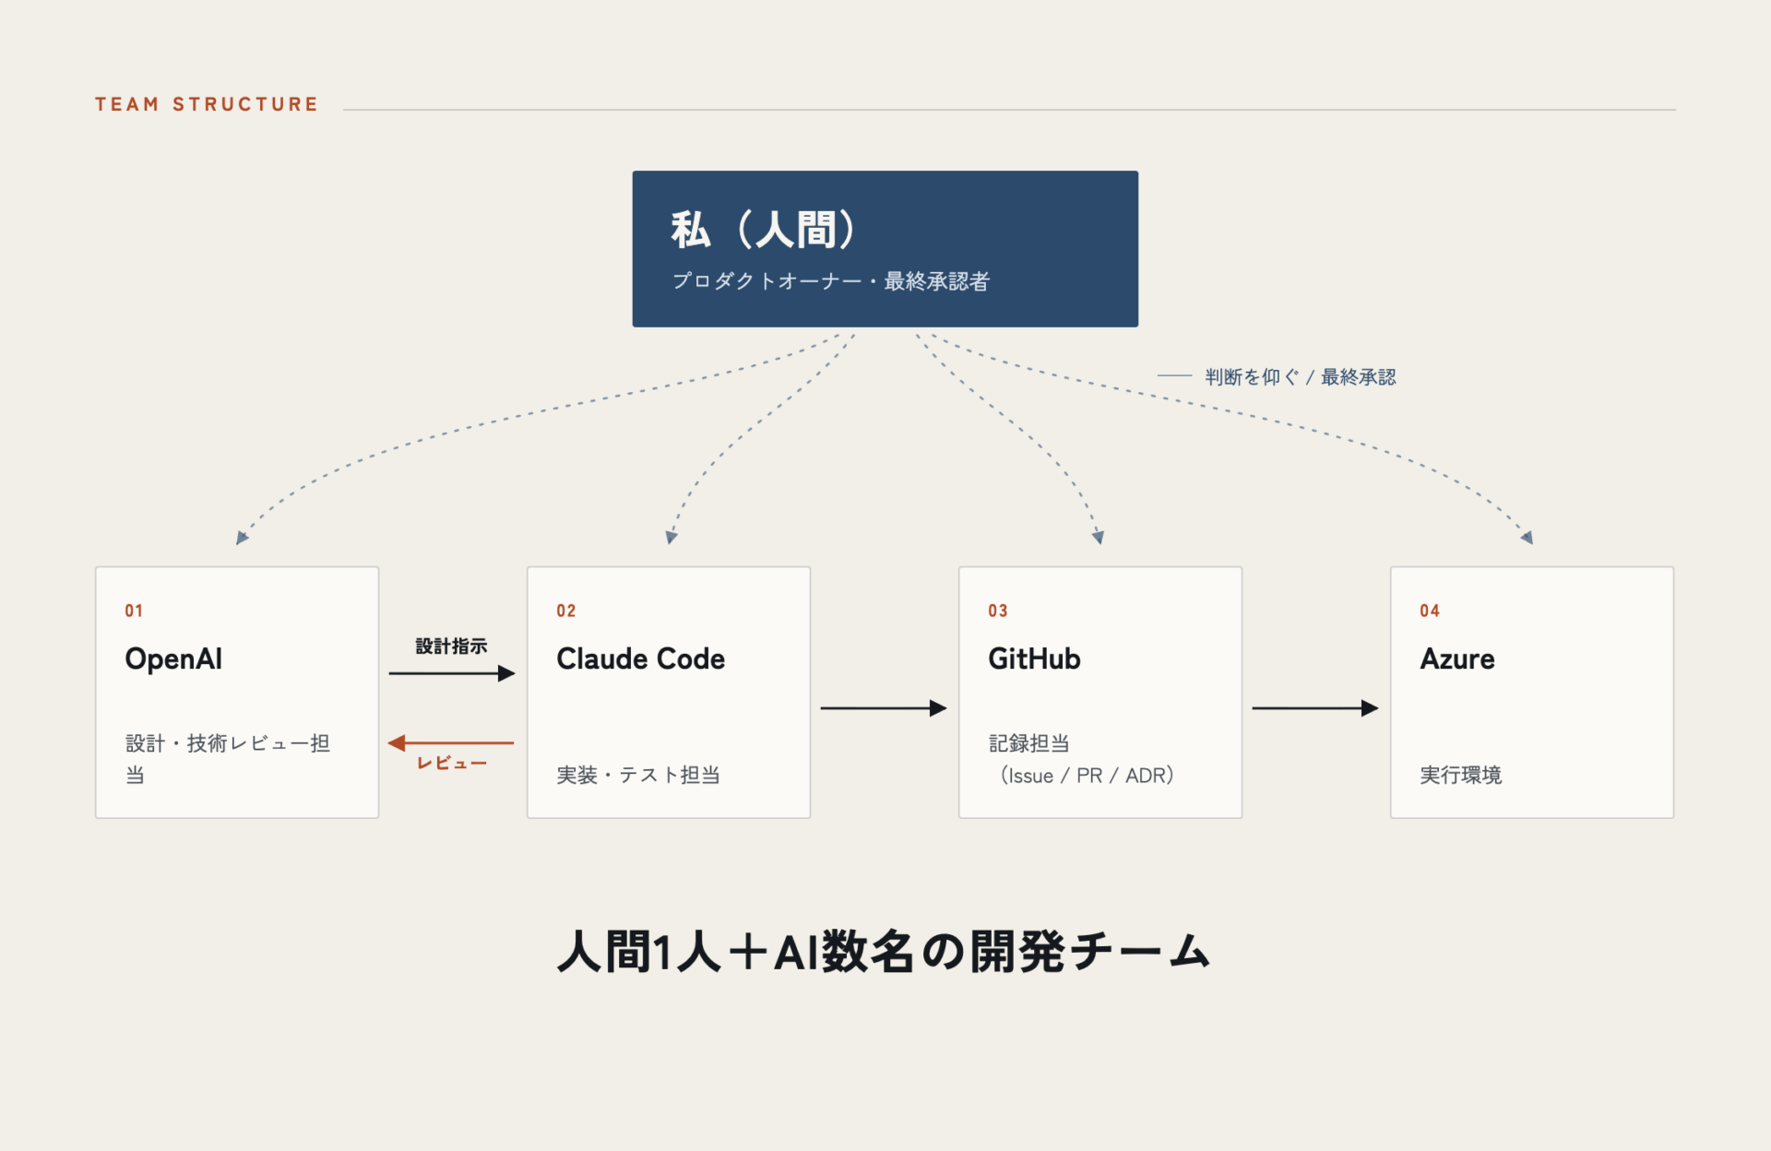Screen dimensions: 1771x1151
Task: Click the red レビュー arrow label
Action: 451,763
